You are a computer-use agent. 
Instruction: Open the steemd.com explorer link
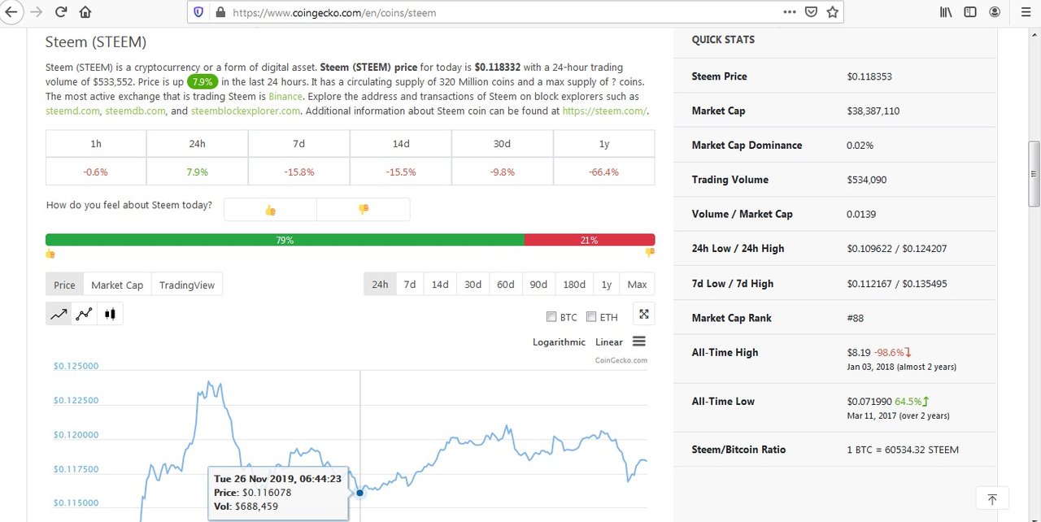point(72,111)
